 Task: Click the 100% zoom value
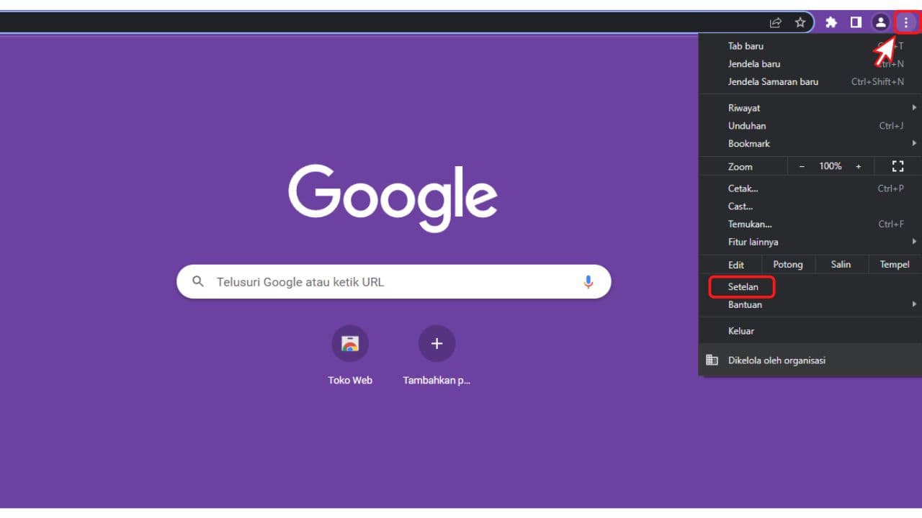[830, 166]
